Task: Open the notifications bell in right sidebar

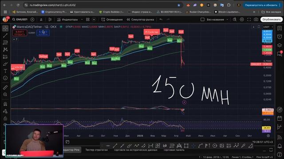Action: (280, 146)
